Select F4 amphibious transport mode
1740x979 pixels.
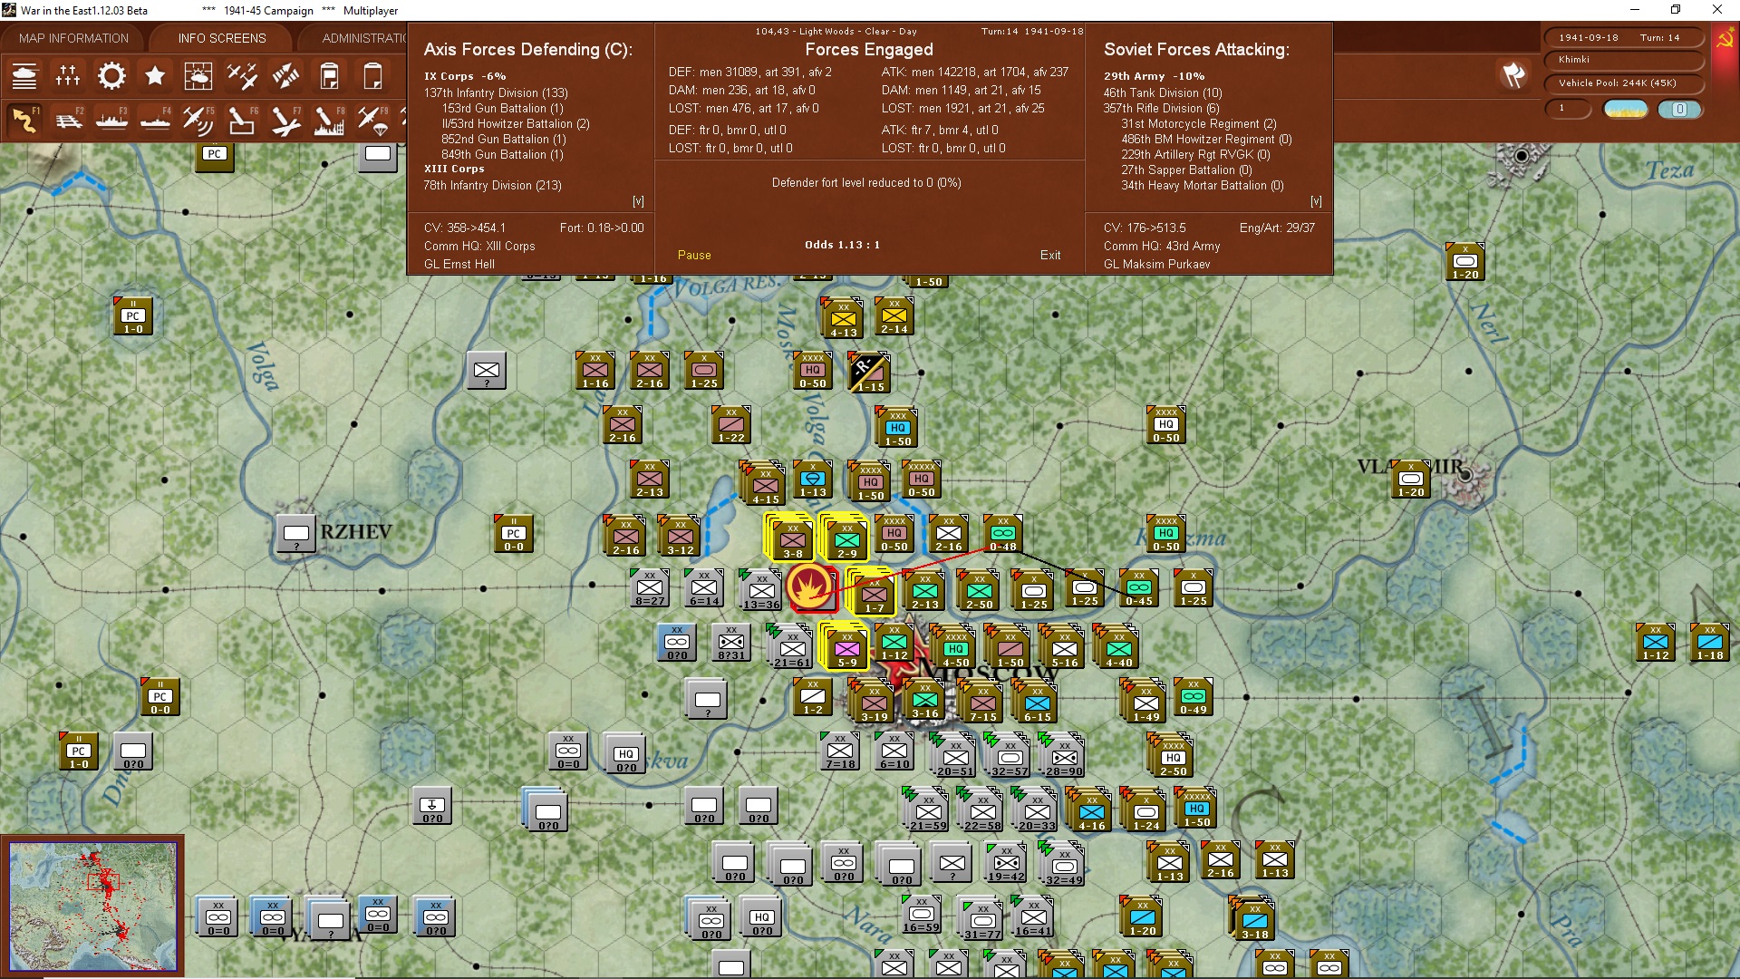tap(155, 121)
